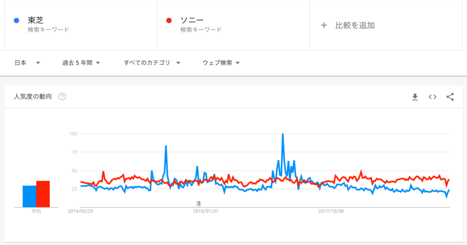Click the blue average bar for 東芝
The width and height of the screenshot is (467, 245).
pyautogui.click(x=29, y=197)
